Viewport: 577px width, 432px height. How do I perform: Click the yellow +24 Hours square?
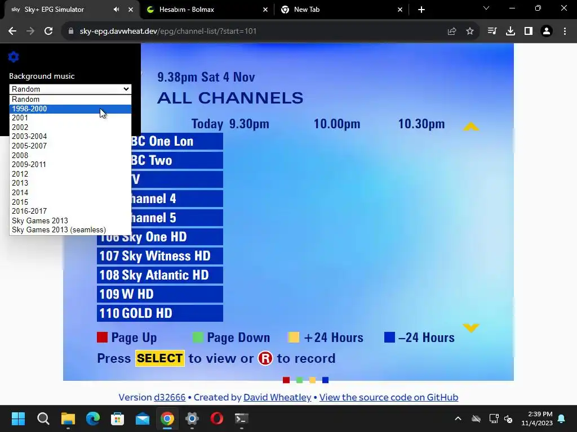pos(294,337)
